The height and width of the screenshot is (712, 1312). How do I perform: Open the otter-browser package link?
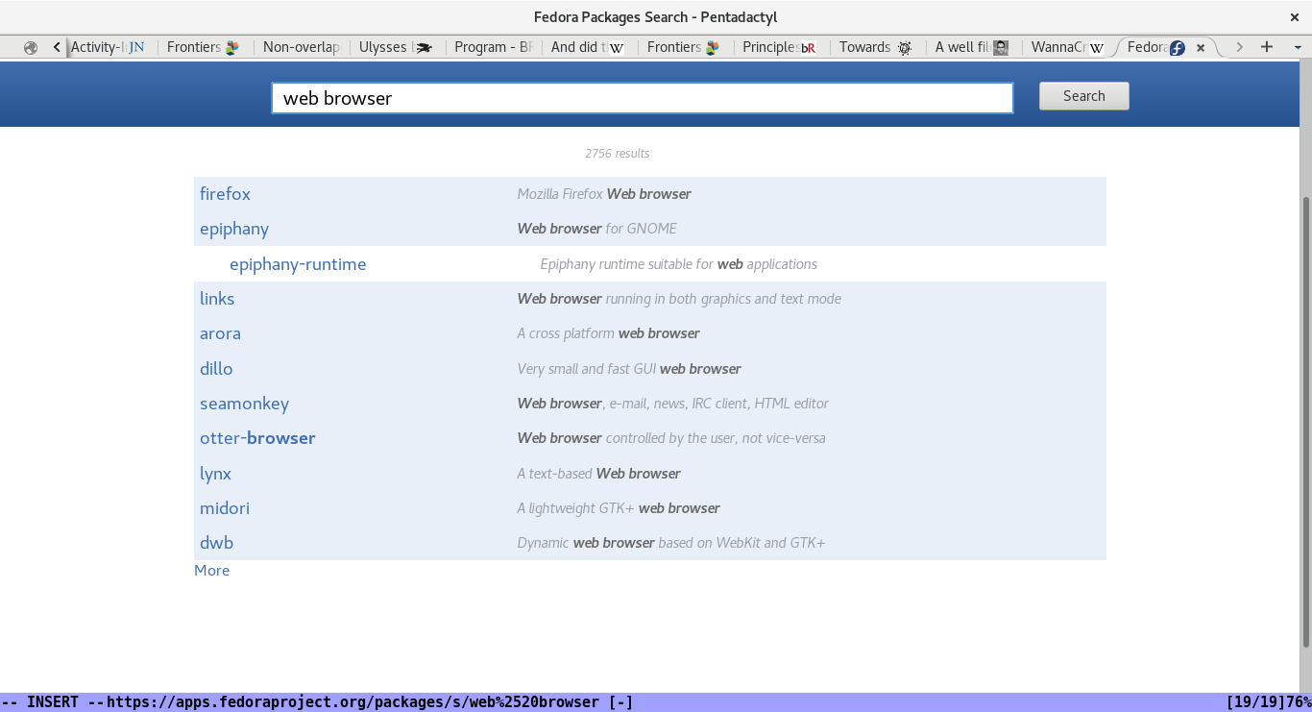[257, 438]
